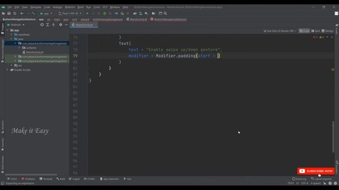This screenshot has width=339, height=190.
Task: Open the app run configuration dropdown
Action: point(46,13)
